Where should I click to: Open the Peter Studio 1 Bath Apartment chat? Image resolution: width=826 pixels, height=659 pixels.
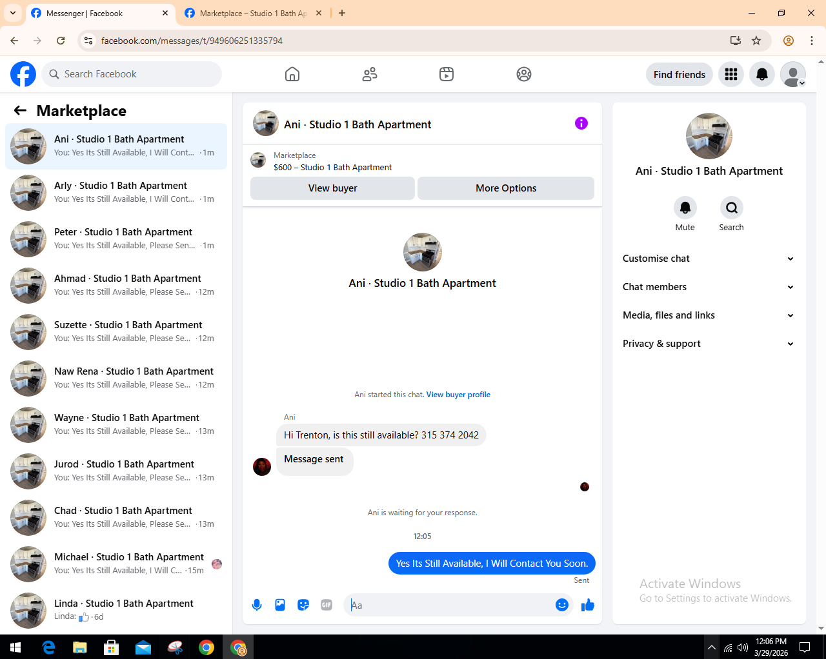(116, 239)
